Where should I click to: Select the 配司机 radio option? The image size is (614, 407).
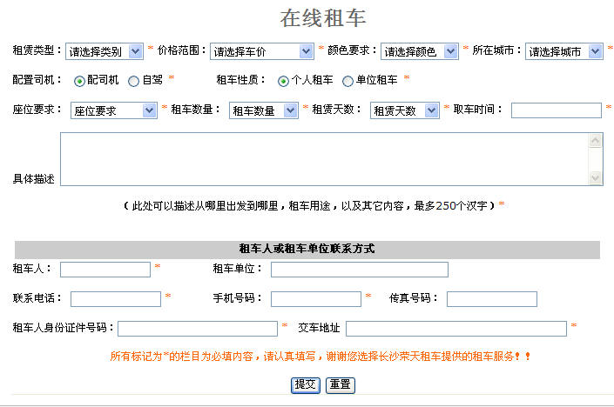(x=79, y=81)
